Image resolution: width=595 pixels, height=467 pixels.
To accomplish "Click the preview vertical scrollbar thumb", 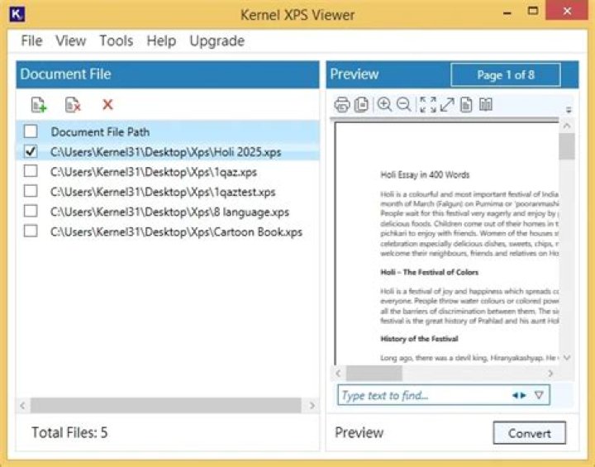I will pyautogui.click(x=567, y=146).
